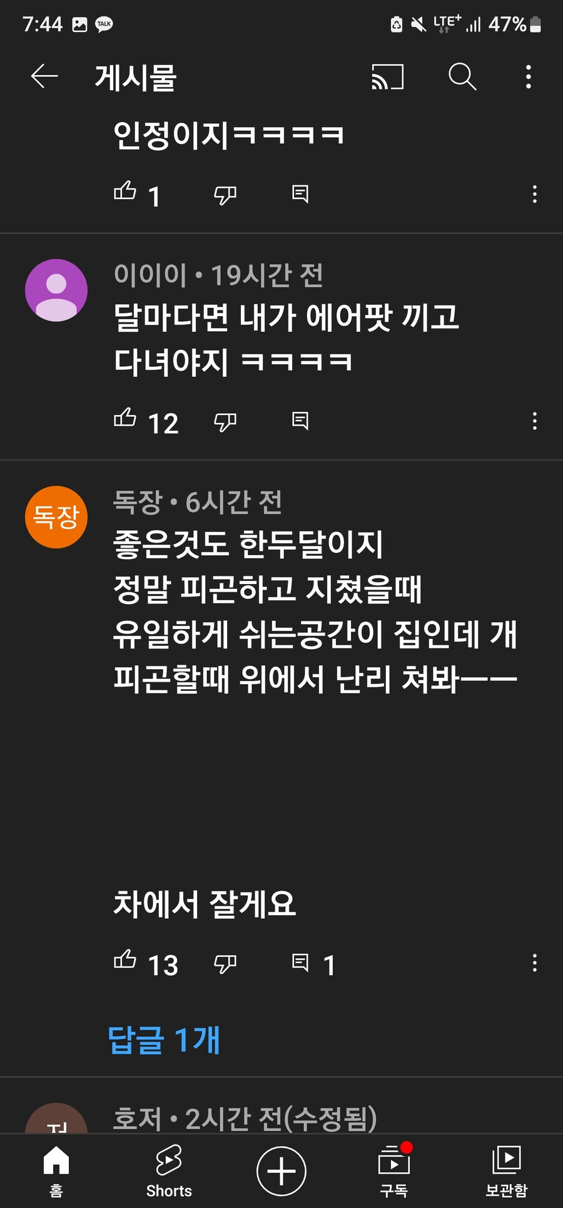Viewport: 563px width, 1208px height.
Task: Expand the 답글 1개 replies
Action: [164, 1040]
